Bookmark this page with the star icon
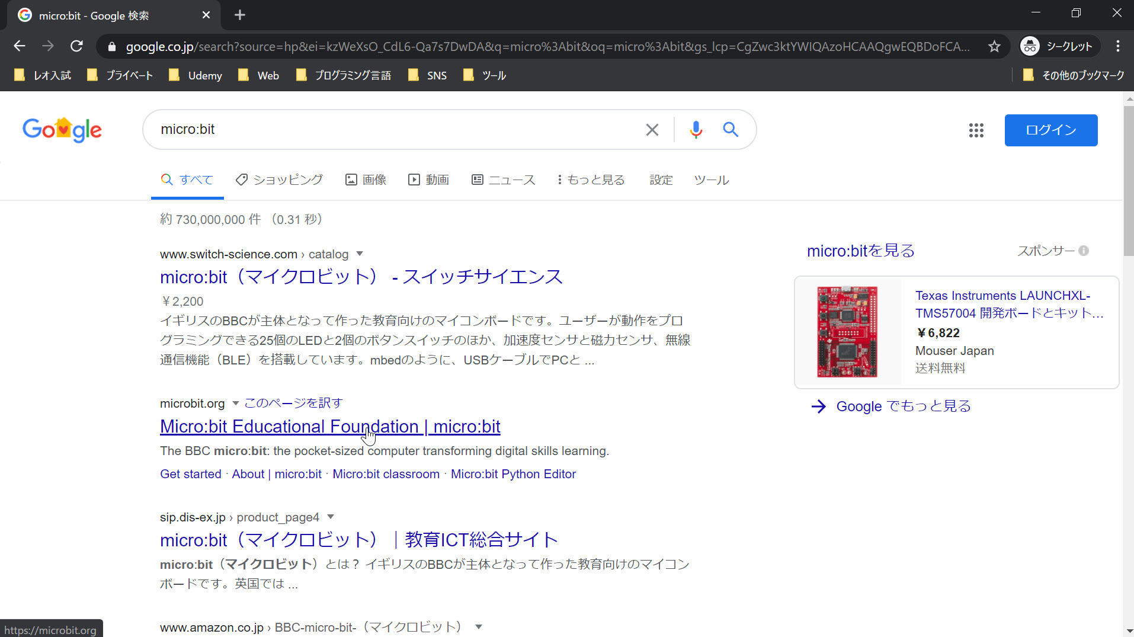1134x637 pixels. coord(994,46)
